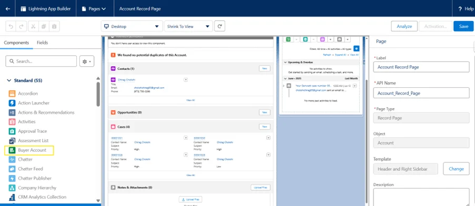This screenshot has height=206, width=475.
Task: Click the Opportunities related list icon
Action: [113, 112]
